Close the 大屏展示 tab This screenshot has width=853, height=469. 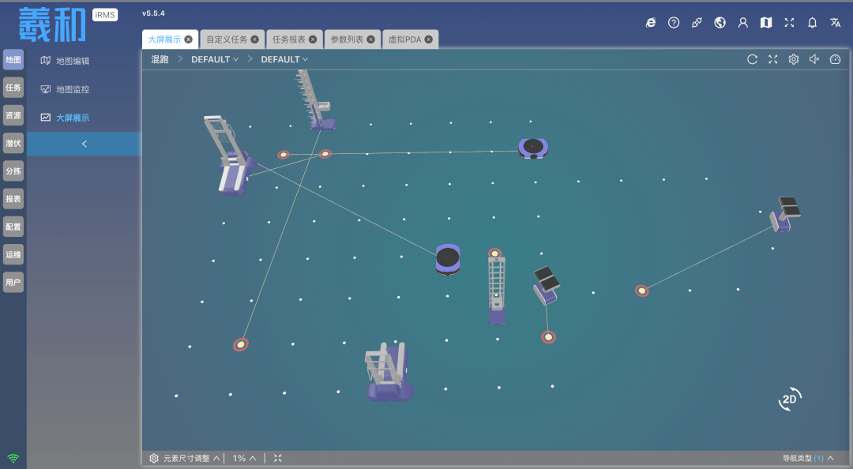coord(188,39)
